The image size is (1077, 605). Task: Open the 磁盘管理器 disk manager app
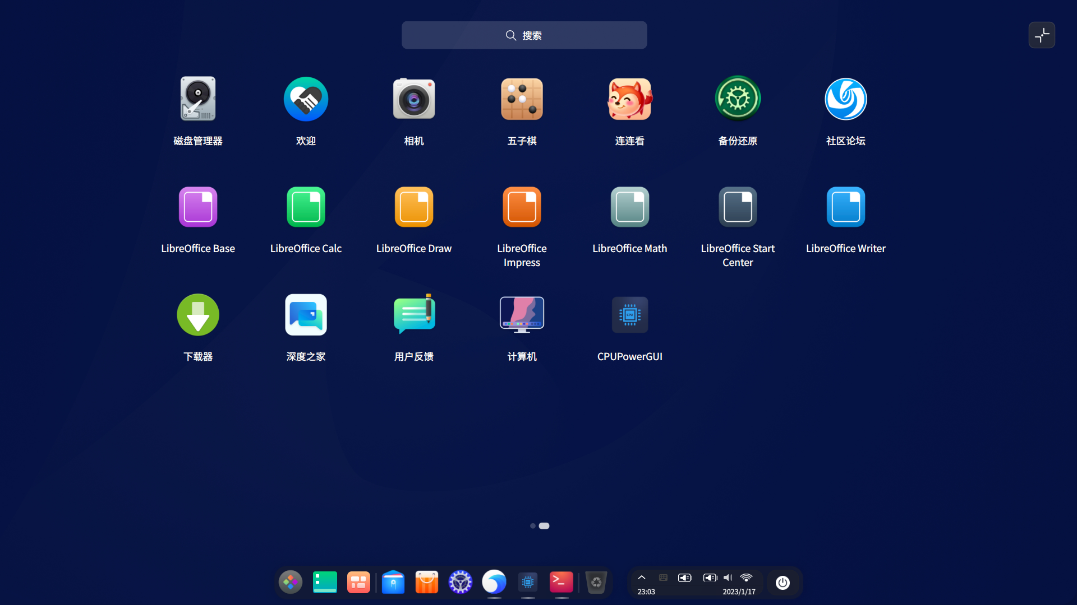click(197, 99)
